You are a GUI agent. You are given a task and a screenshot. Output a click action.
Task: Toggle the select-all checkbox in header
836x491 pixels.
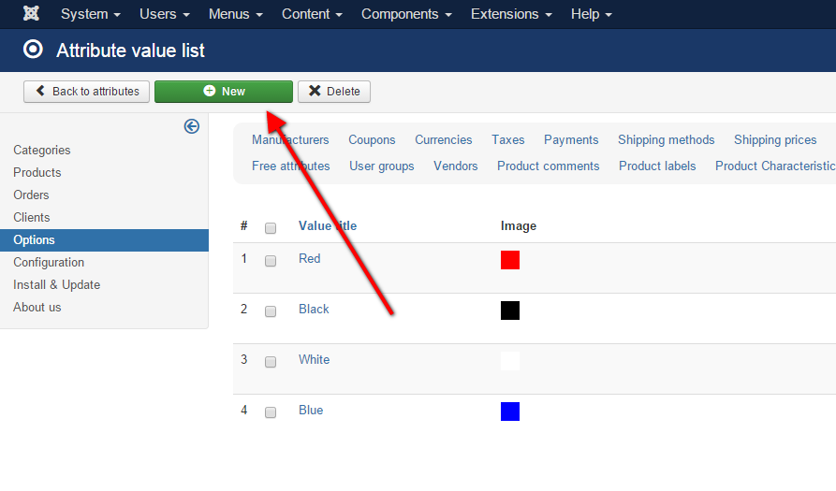click(x=271, y=227)
